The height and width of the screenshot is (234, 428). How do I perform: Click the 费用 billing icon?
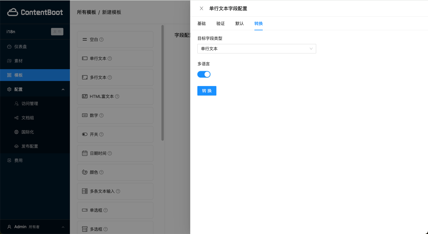click(x=9, y=160)
